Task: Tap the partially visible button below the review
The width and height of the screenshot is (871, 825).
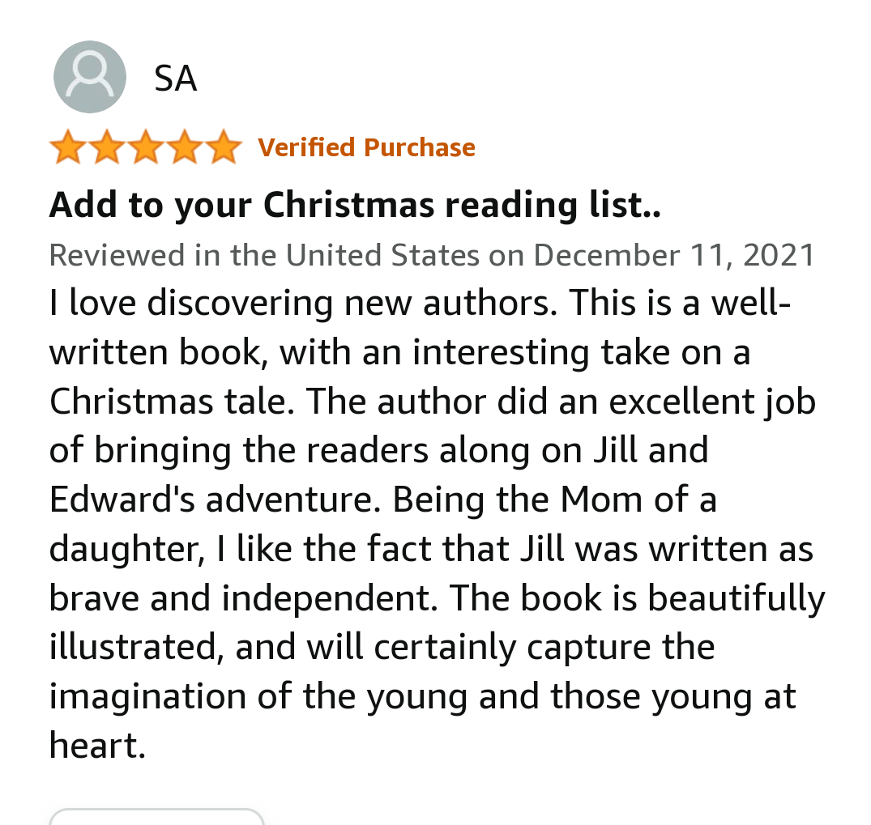Action: point(156,815)
